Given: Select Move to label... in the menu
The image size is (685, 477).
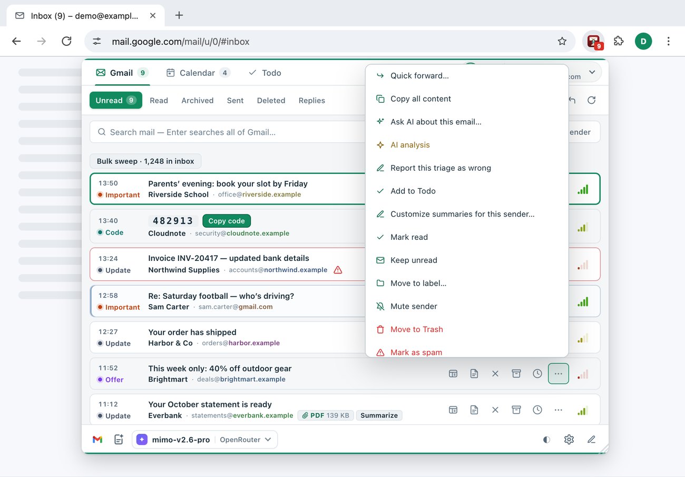Looking at the screenshot, I should (467, 283).
